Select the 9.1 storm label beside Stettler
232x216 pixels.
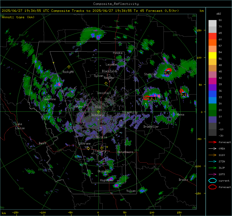pyautogui.click(x=167, y=73)
